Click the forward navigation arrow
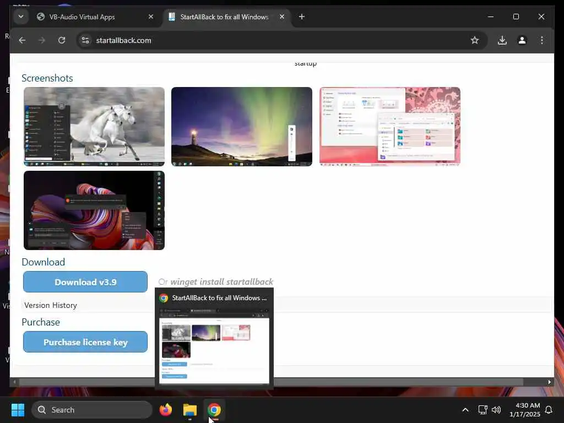The image size is (564, 423). pos(42,40)
